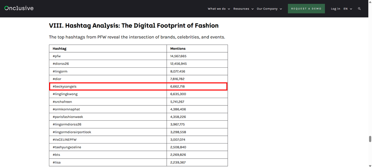Select the #VxCELINEPFW hashtag cell
Image resolution: width=372 pixels, height=167 pixels.
tap(108, 139)
